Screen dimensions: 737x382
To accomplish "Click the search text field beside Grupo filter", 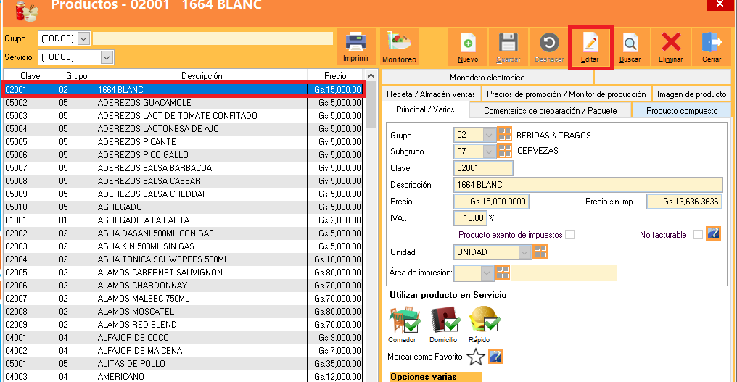I will pyautogui.click(x=213, y=38).
